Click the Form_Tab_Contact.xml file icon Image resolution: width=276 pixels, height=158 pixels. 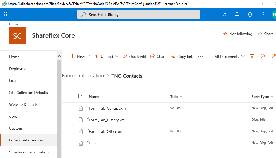81,108
